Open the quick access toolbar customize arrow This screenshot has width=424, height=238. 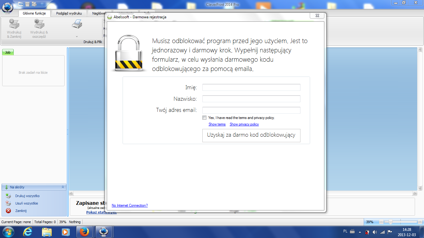pyautogui.click(x=42, y=4)
